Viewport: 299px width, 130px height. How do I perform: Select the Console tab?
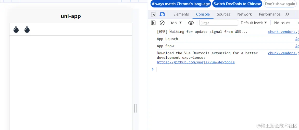[203, 14]
